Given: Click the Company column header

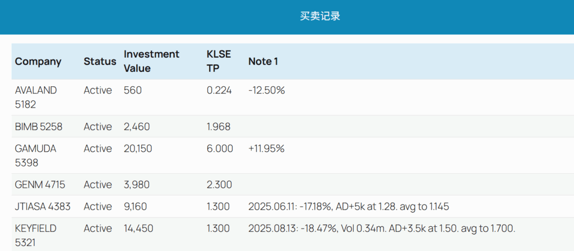Looking at the screenshot, I should [38, 62].
